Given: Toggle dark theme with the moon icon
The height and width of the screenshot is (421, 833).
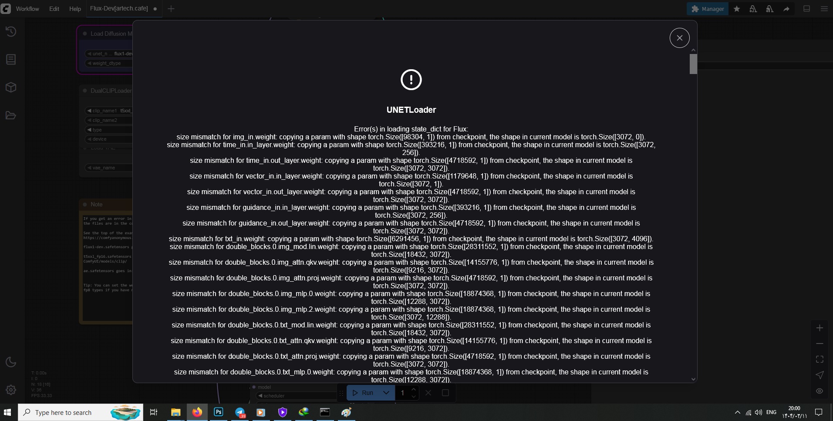Looking at the screenshot, I should click(11, 362).
